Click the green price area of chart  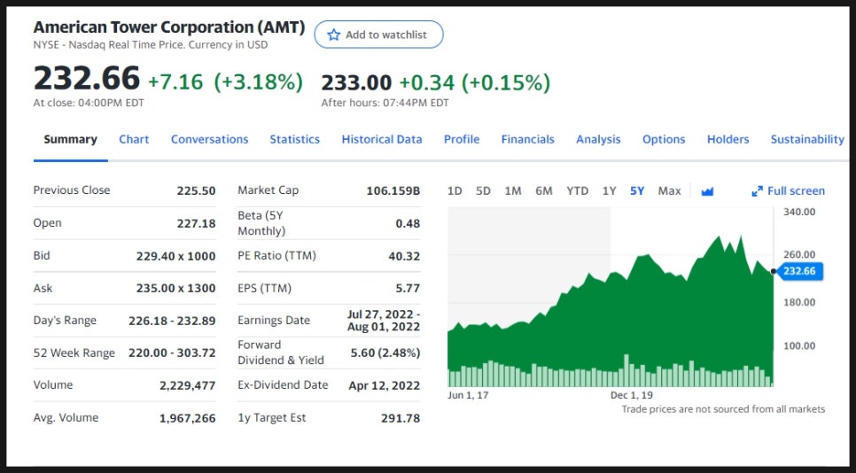click(610, 311)
